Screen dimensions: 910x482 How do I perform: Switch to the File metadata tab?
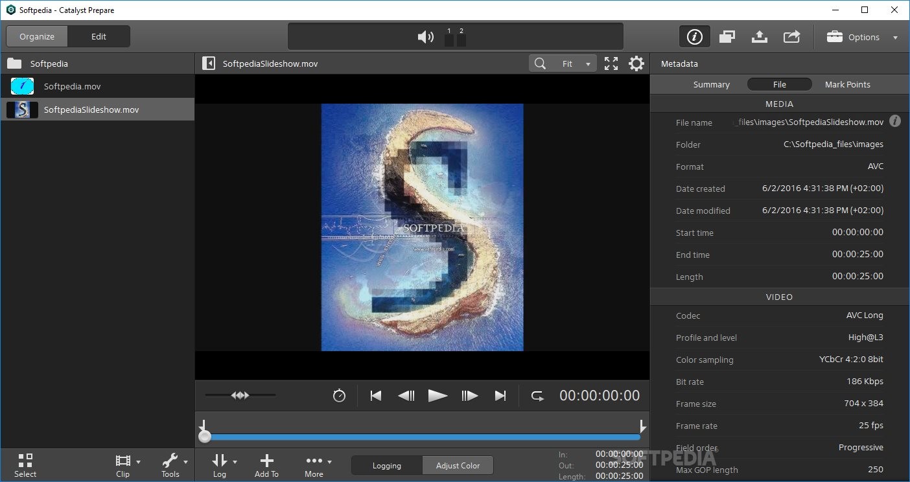[779, 84]
